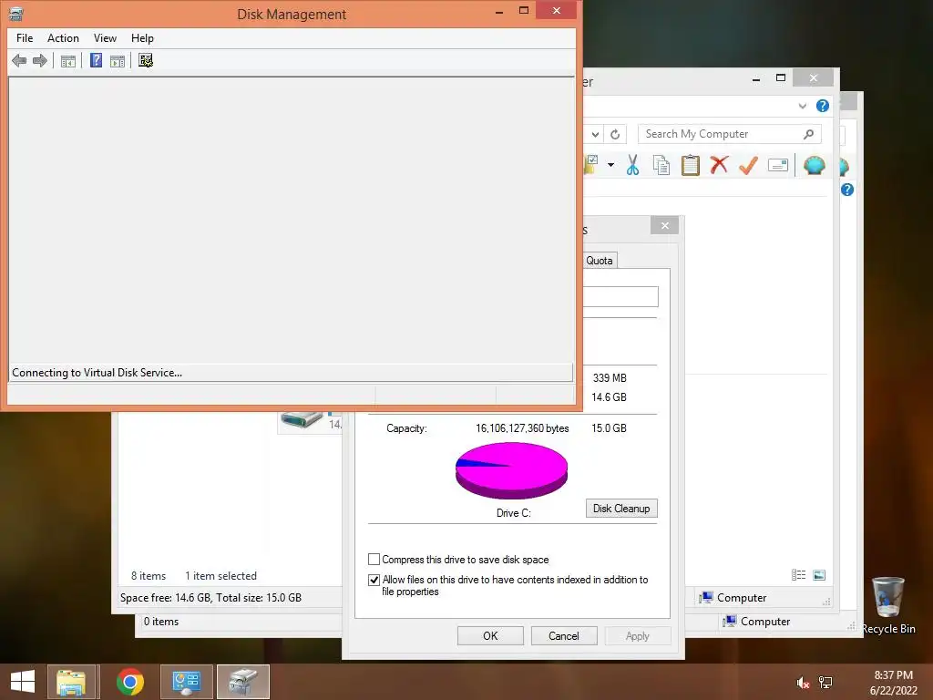
Task: Click 'Connecting to Virtual Disk Service...' status text
Action: [x=97, y=373]
